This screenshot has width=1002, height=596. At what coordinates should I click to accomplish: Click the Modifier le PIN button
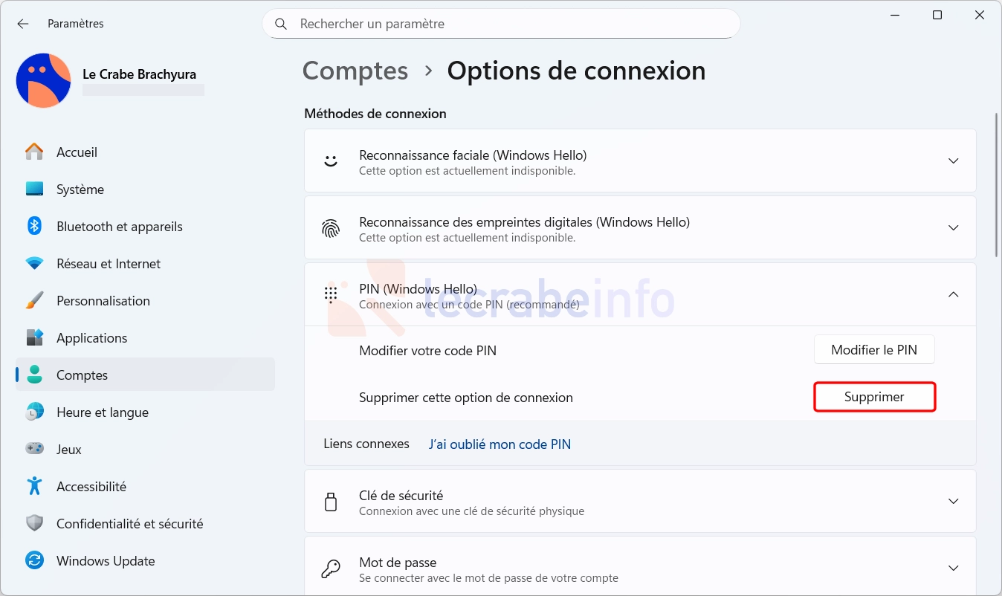(x=874, y=349)
